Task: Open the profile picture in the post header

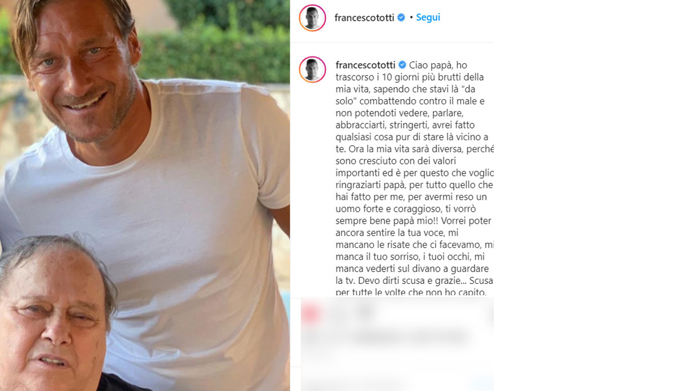Action: click(x=312, y=18)
